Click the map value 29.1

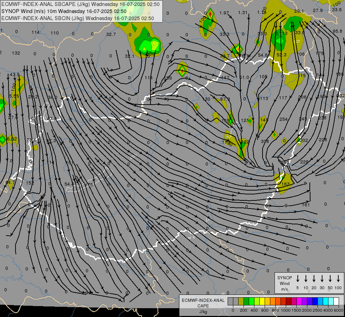pyautogui.click(x=299, y=11)
